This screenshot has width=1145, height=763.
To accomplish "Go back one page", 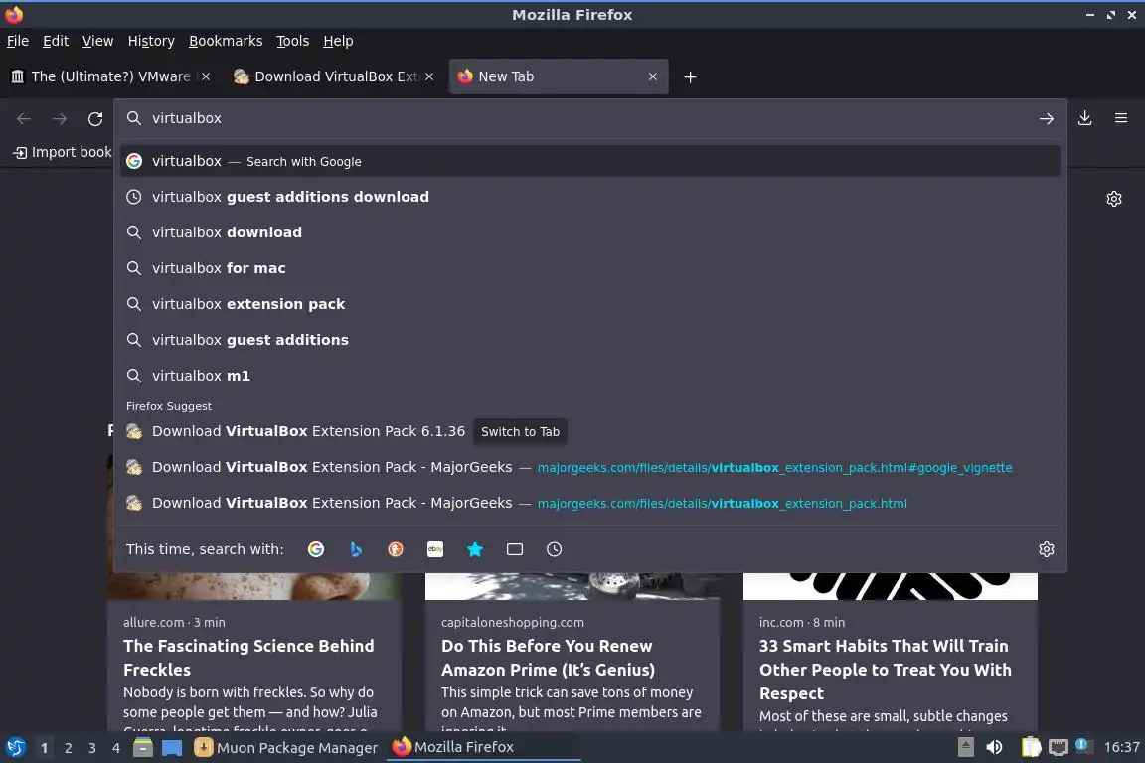I will tap(24, 119).
